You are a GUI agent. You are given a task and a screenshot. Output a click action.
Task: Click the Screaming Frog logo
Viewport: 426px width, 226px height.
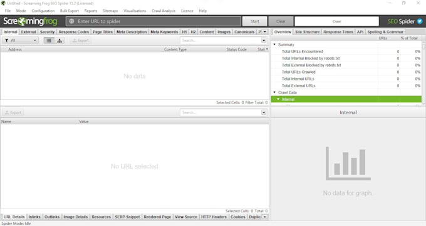tap(30, 21)
